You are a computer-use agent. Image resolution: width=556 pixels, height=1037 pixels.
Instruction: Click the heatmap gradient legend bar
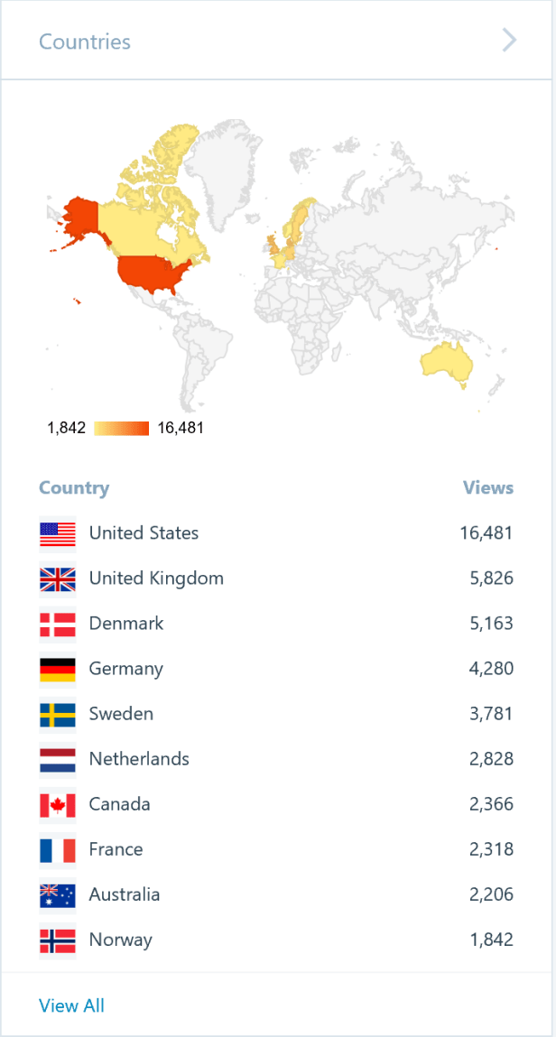[123, 427]
